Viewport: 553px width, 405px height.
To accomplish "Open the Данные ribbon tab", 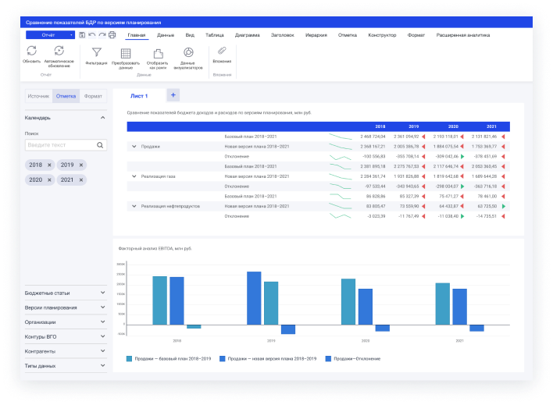I will [166, 35].
